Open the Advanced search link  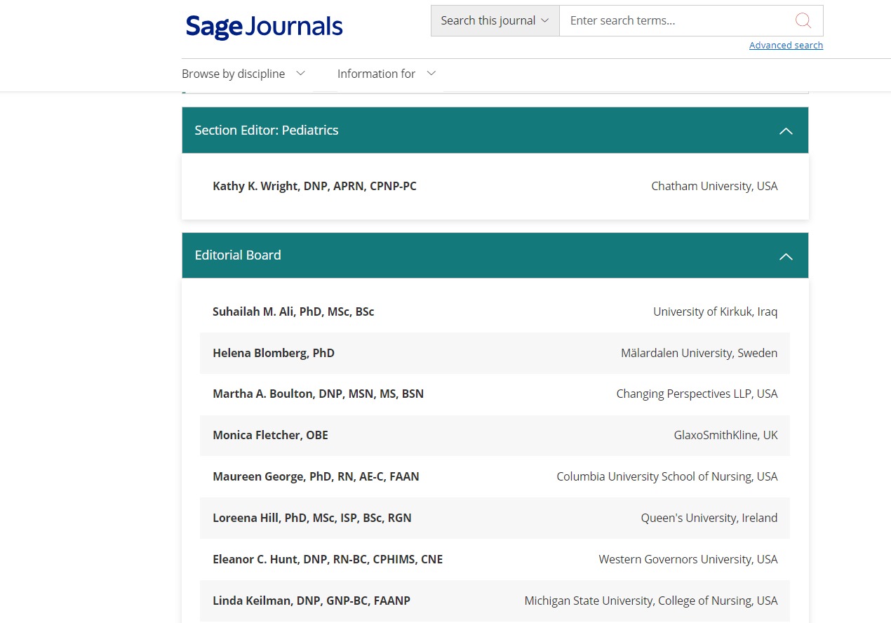tap(786, 46)
